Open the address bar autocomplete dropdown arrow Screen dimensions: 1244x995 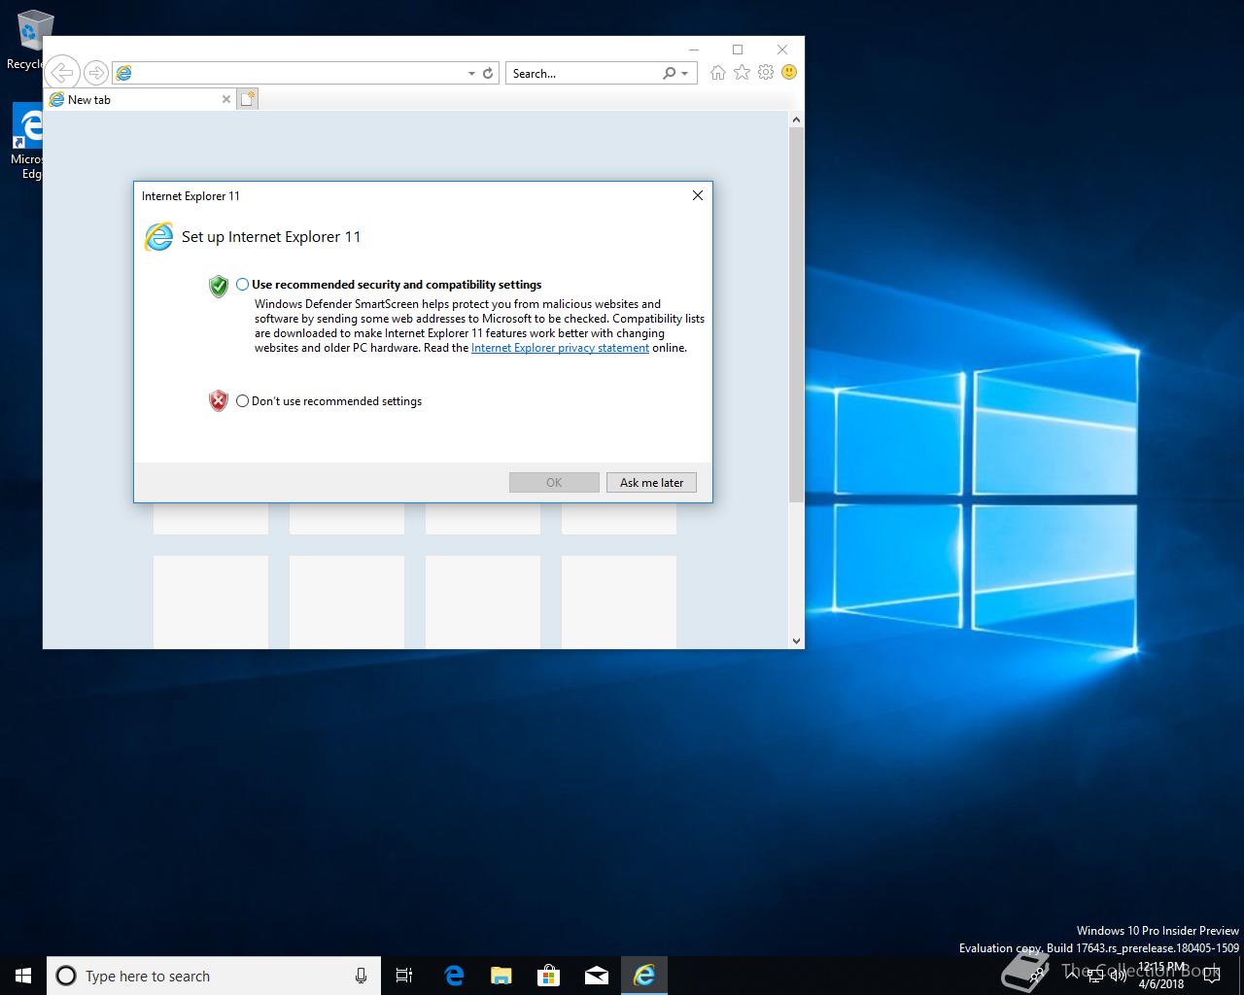click(x=471, y=73)
